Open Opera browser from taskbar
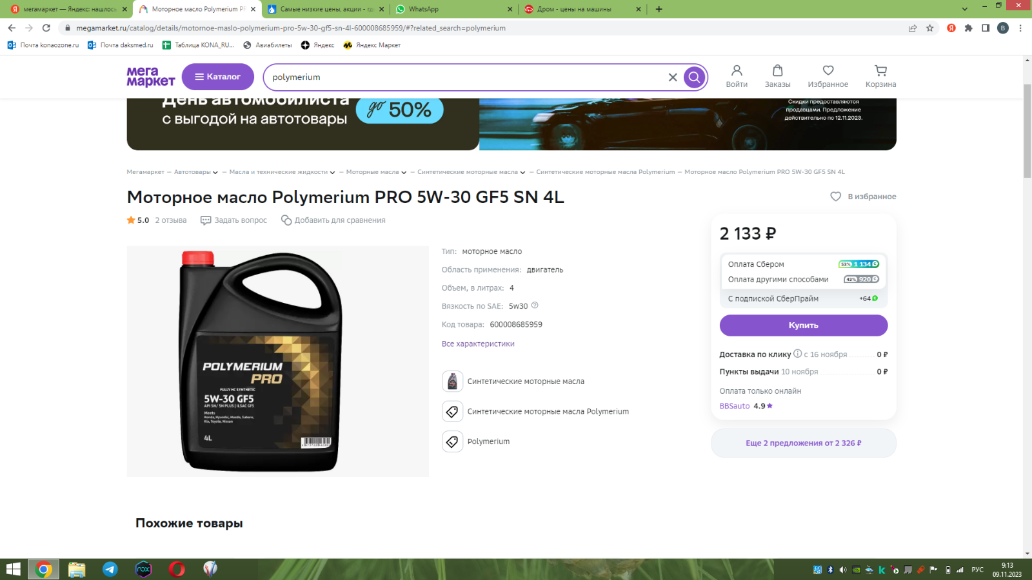Screen dimensions: 1032x580 tap(177, 569)
